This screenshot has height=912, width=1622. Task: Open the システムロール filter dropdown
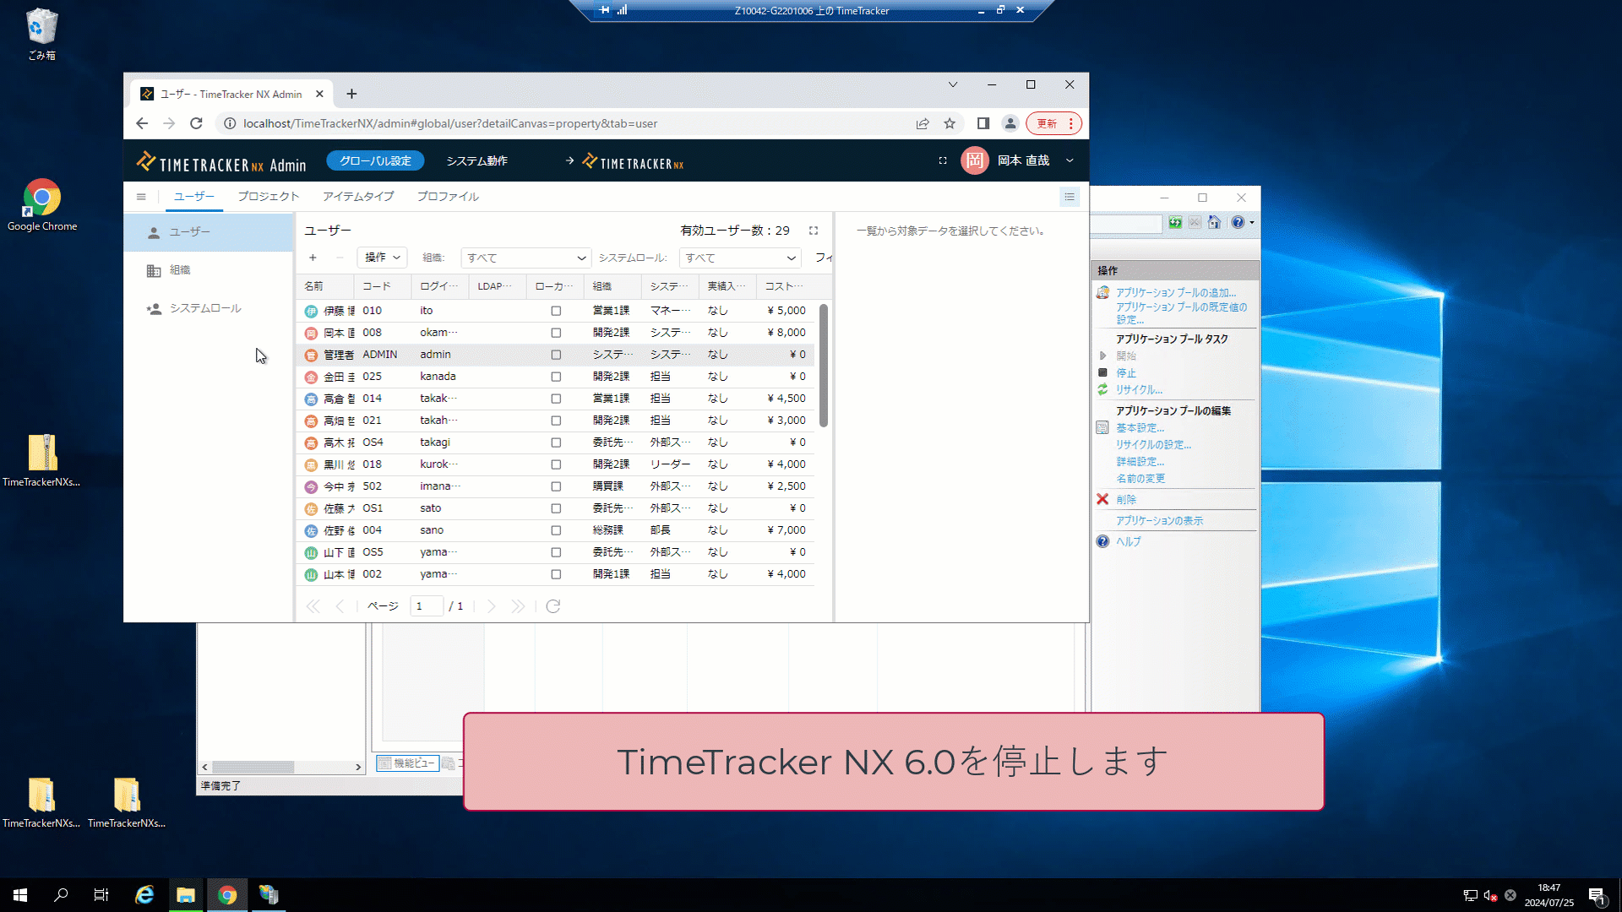(x=740, y=258)
